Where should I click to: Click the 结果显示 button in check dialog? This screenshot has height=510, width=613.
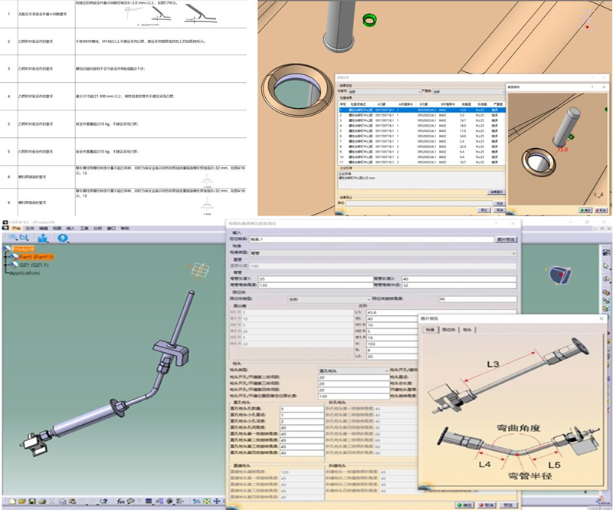pyautogui.click(x=496, y=192)
